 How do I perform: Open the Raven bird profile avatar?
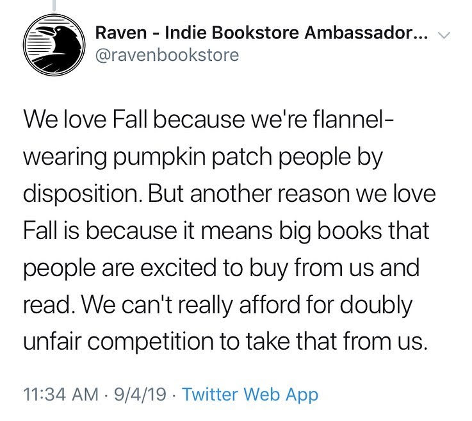[54, 45]
